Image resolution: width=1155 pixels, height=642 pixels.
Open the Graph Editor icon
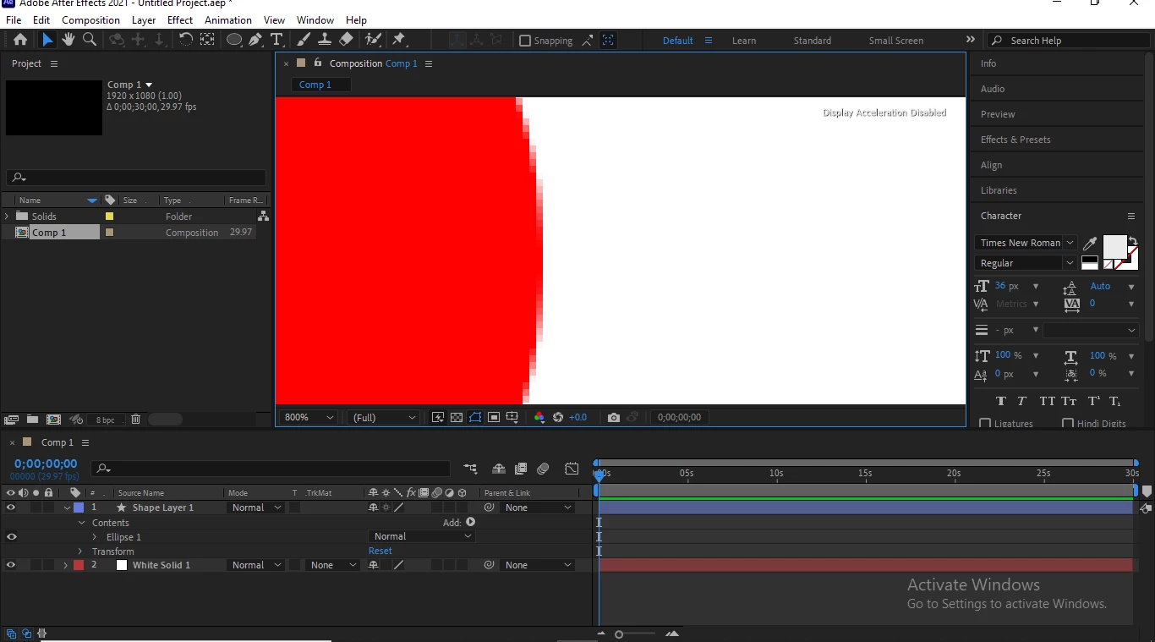(x=572, y=469)
